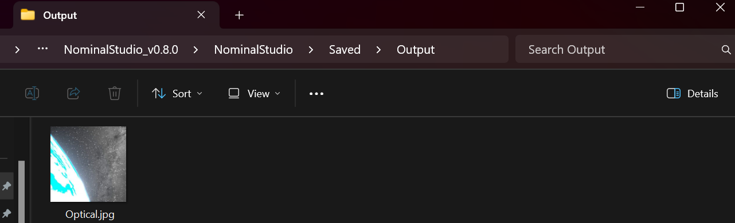Add a new tab with plus icon
This screenshot has width=735, height=223.
(240, 15)
